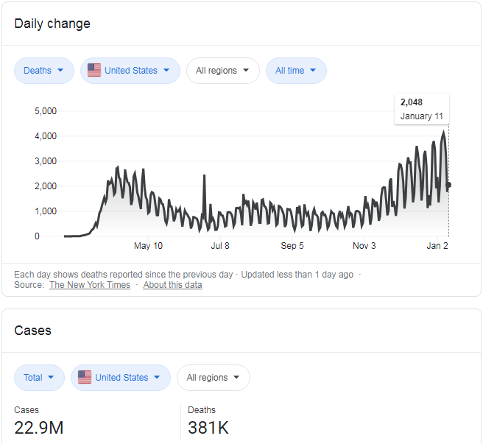Open the Daily change All regions dropdown
This screenshot has height=444, width=483.
(x=222, y=71)
